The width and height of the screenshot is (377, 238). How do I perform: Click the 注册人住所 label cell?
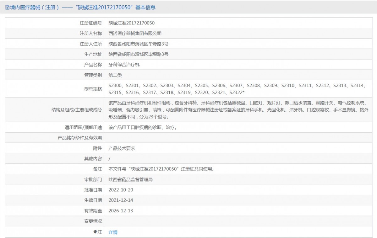(x=55, y=44)
